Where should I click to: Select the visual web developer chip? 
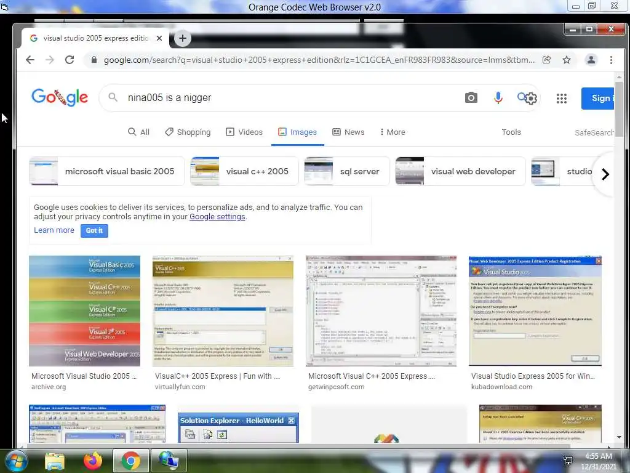[x=460, y=171]
